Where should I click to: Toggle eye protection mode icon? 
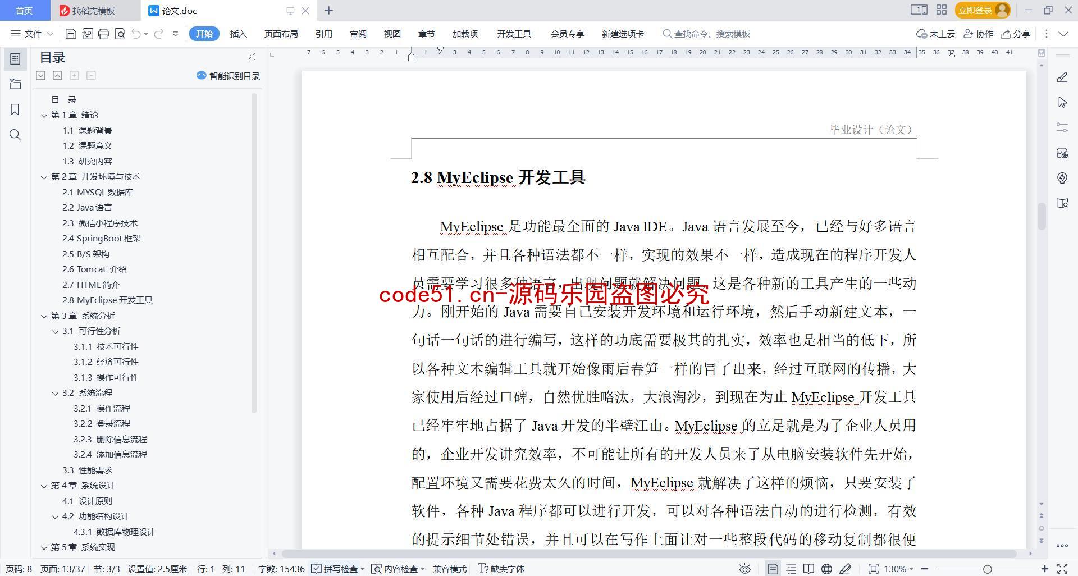(x=745, y=569)
